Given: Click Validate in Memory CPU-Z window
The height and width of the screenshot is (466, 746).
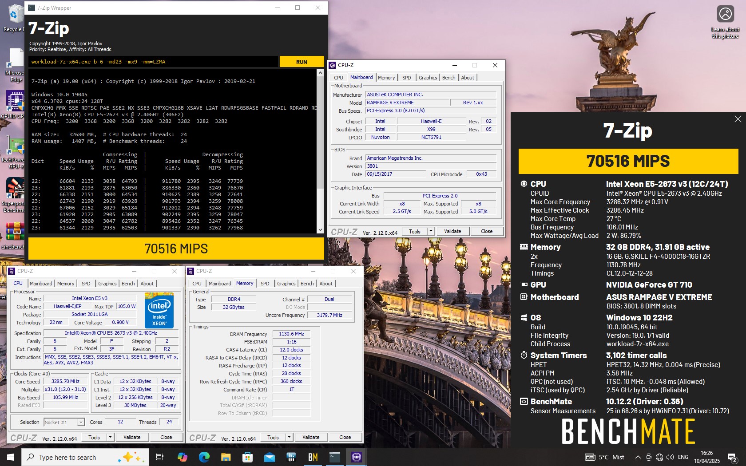Looking at the screenshot, I should (x=311, y=437).
